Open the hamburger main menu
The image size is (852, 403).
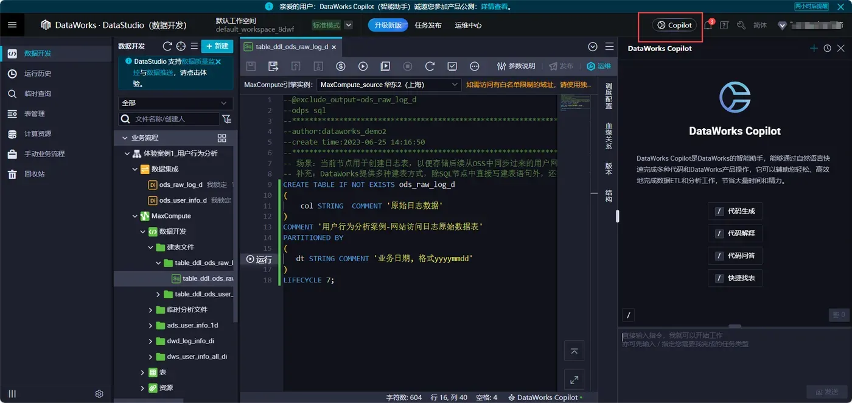pos(12,25)
